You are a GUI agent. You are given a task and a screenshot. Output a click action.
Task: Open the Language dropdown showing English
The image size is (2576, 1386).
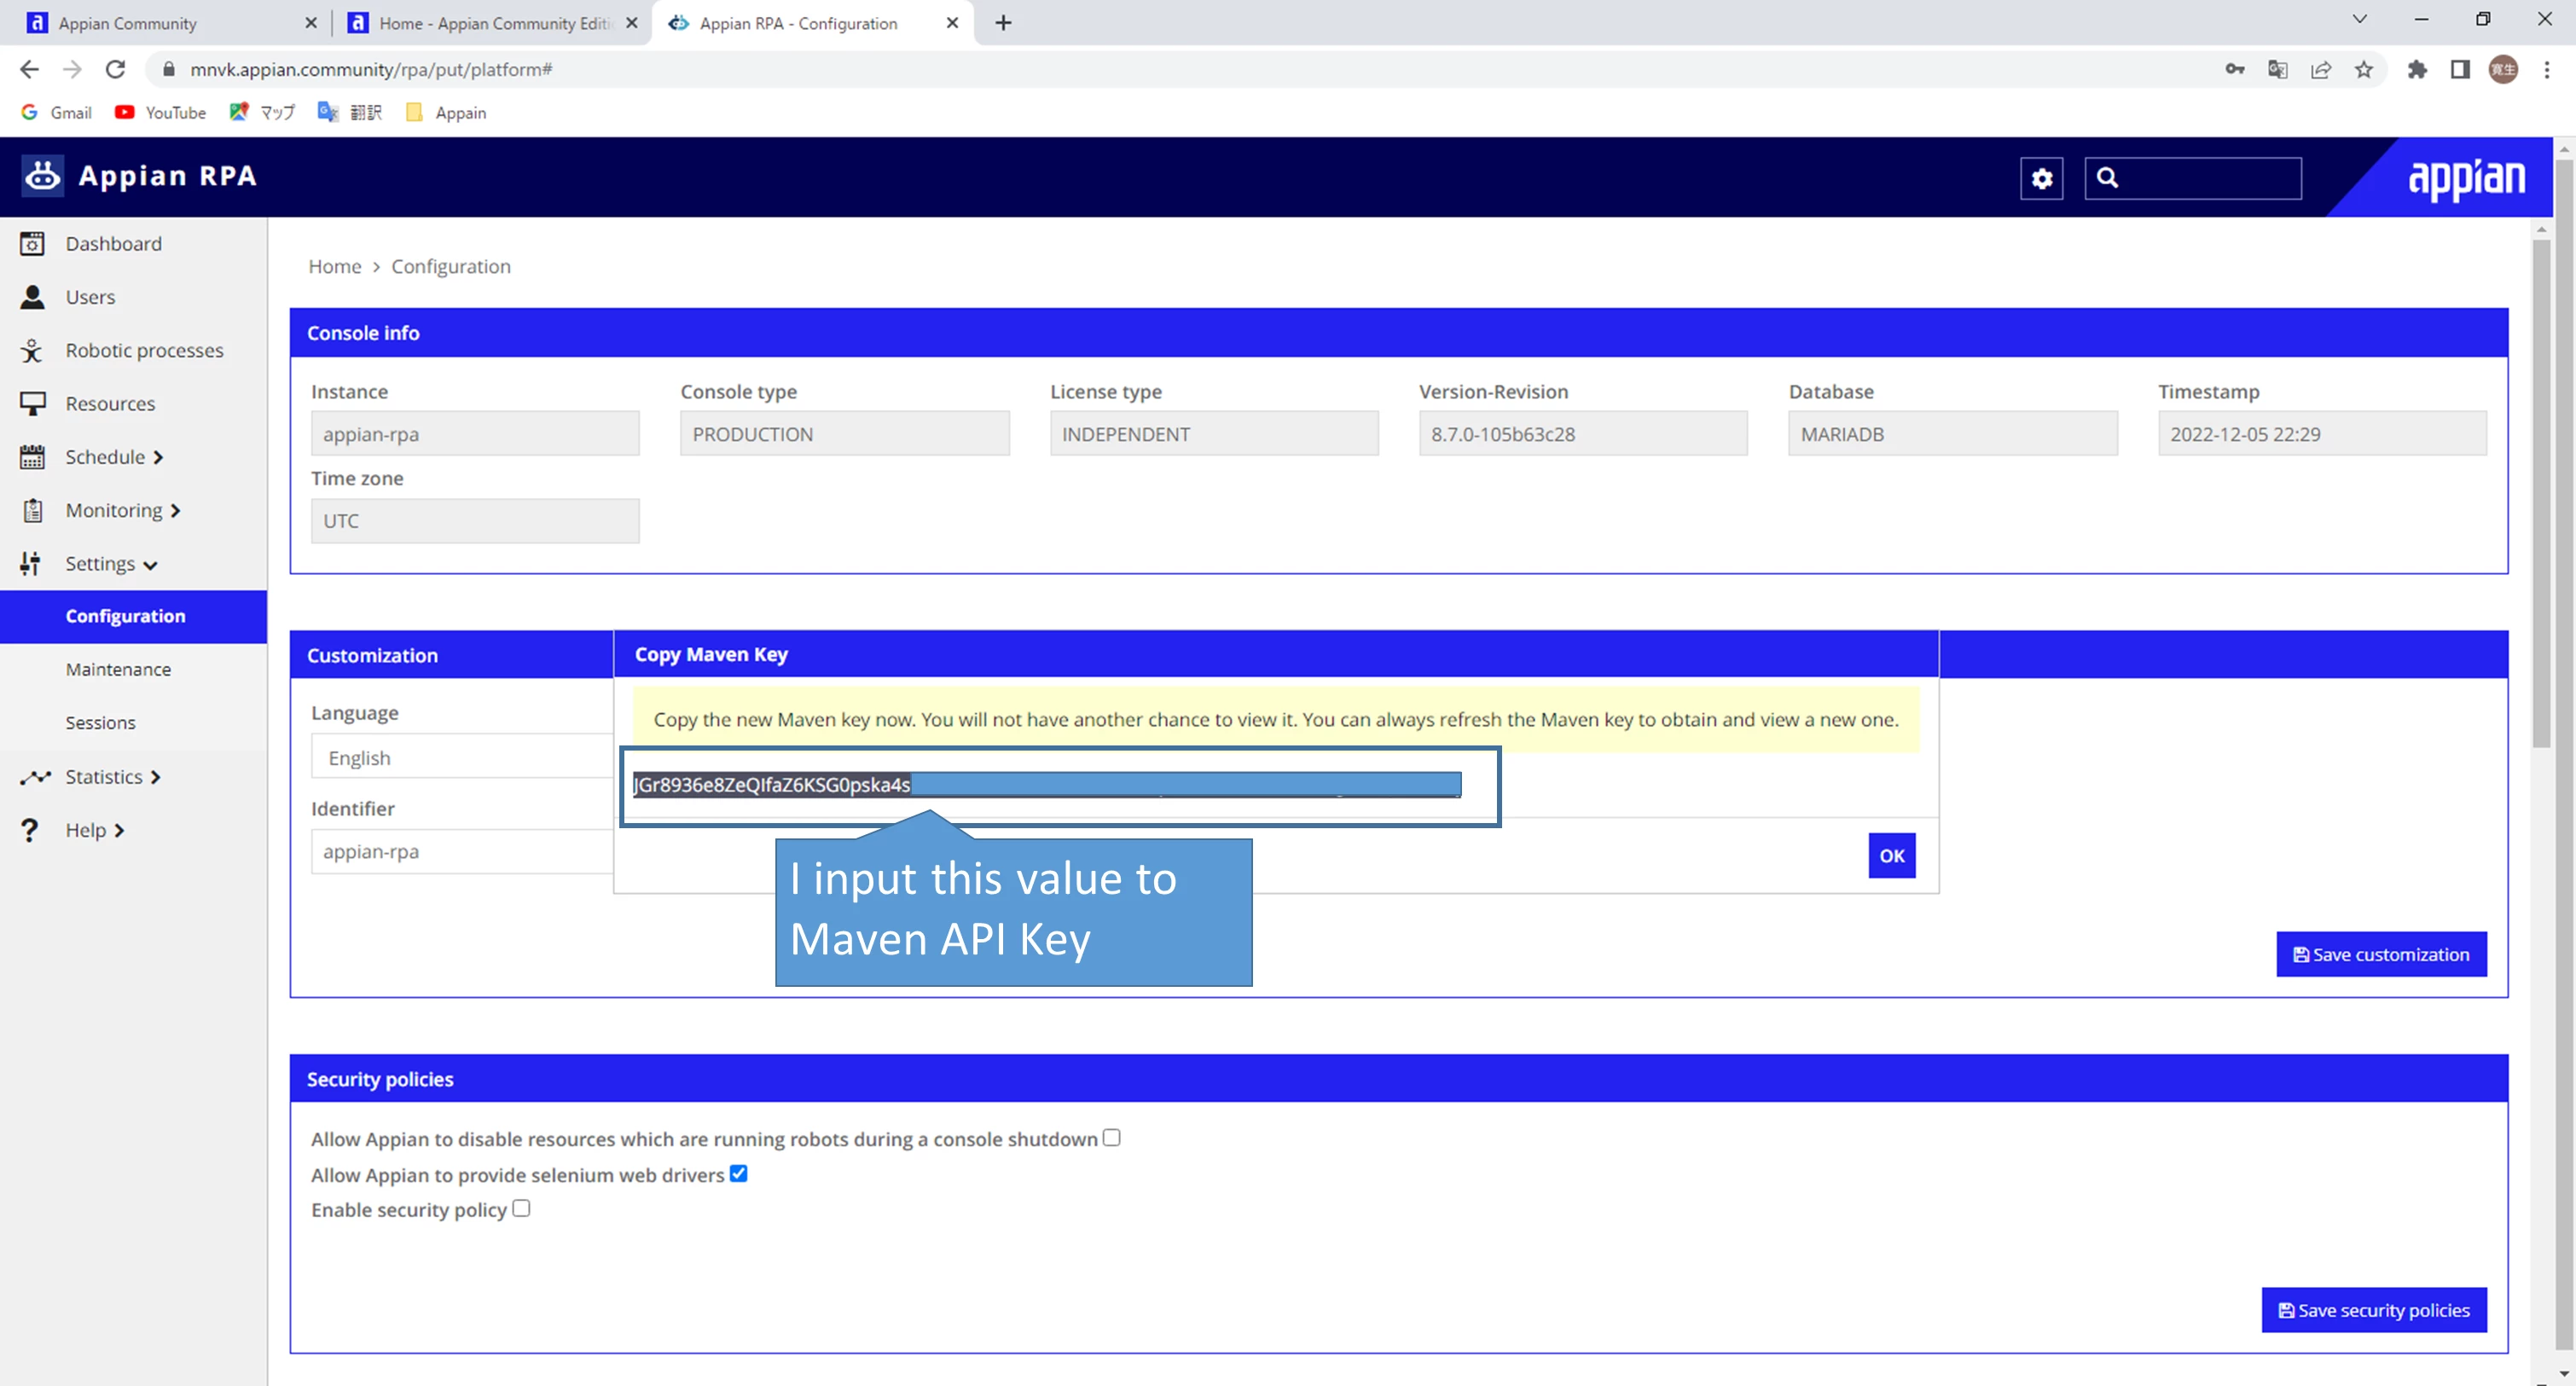point(462,757)
